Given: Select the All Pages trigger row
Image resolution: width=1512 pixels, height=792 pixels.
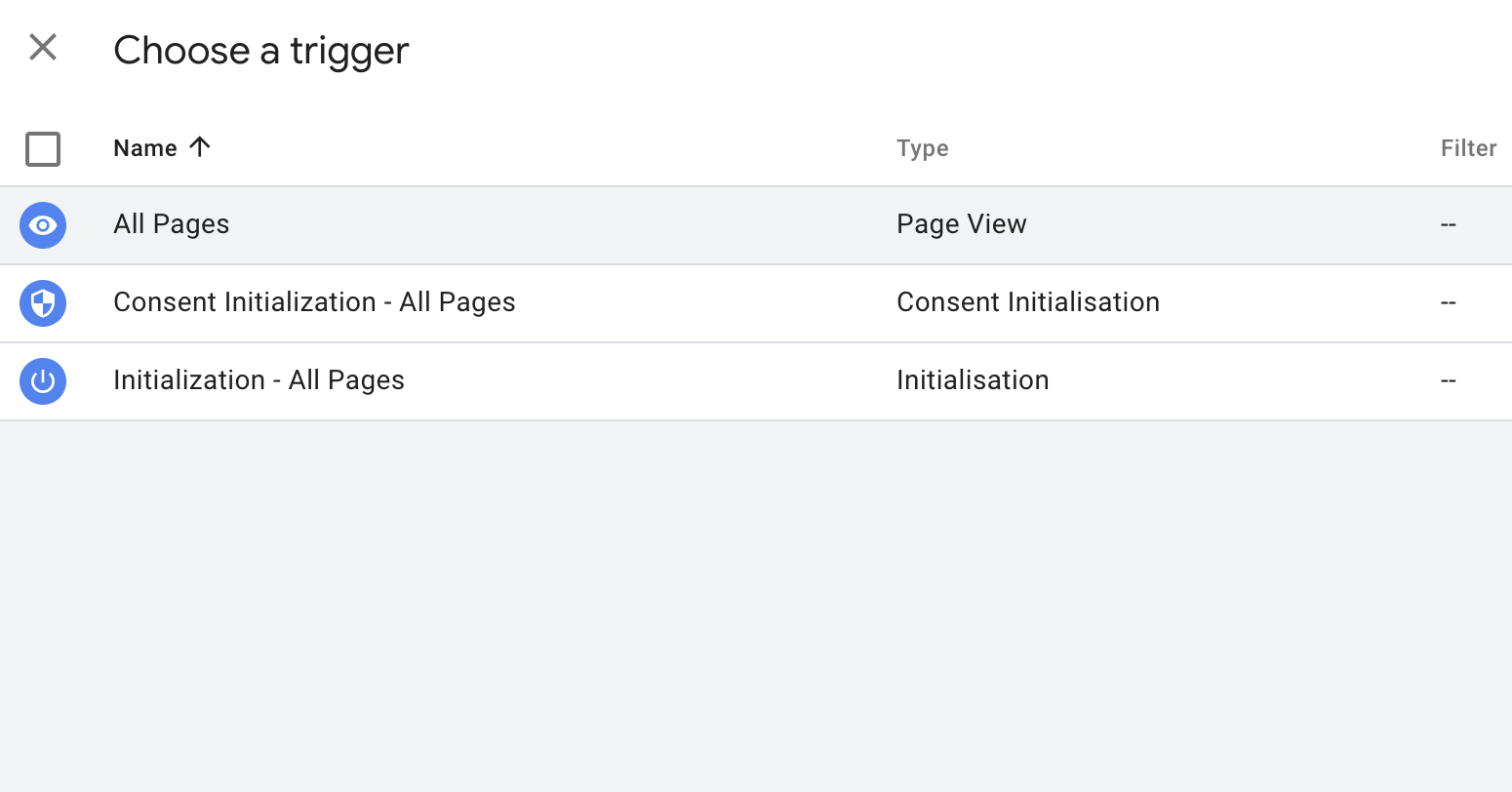Looking at the screenshot, I should pyautogui.click(x=390, y=224).
